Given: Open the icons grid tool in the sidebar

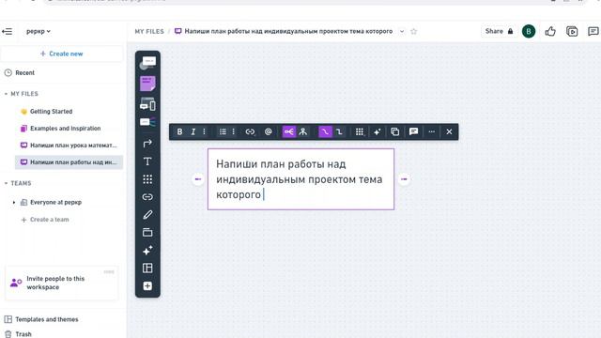Looking at the screenshot, I should click(147, 179).
